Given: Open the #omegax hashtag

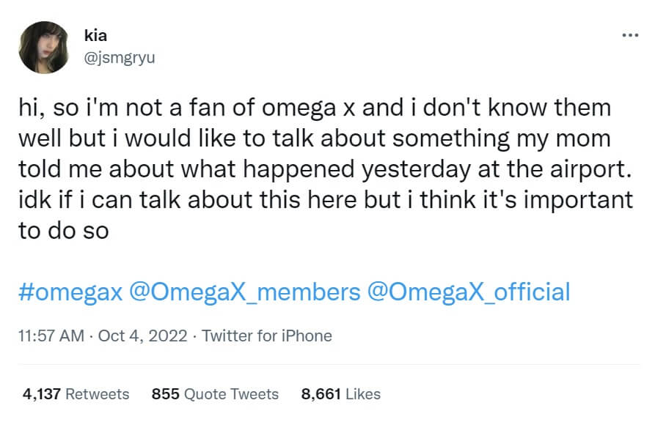Looking at the screenshot, I should tap(70, 292).
